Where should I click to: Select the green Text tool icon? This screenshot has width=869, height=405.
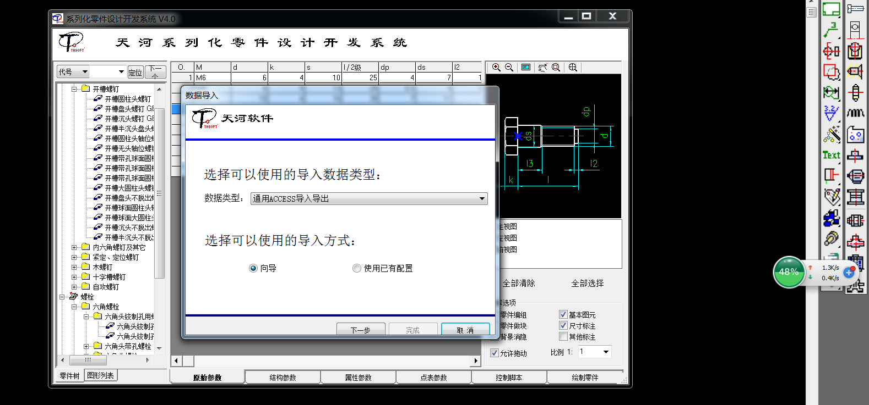pyautogui.click(x=831, y=155)
